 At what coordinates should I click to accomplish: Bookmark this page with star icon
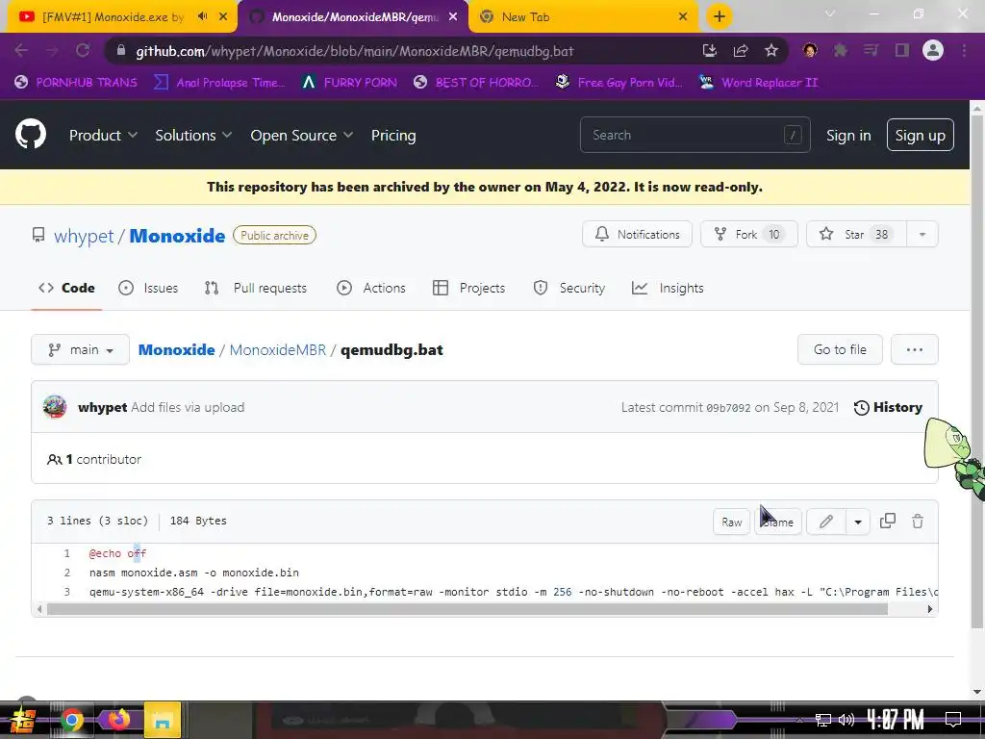click(771, 51)
